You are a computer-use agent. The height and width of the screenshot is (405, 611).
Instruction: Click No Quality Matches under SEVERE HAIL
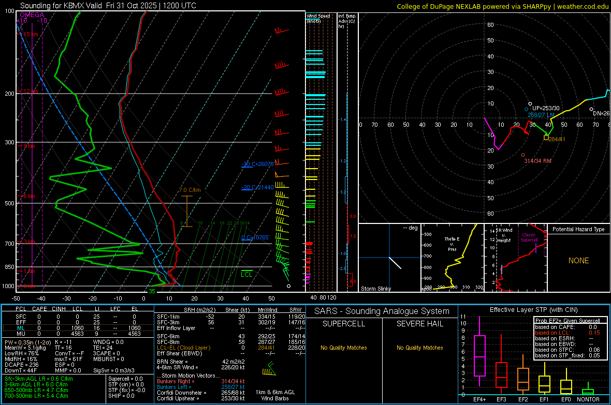tap(419, 348)
